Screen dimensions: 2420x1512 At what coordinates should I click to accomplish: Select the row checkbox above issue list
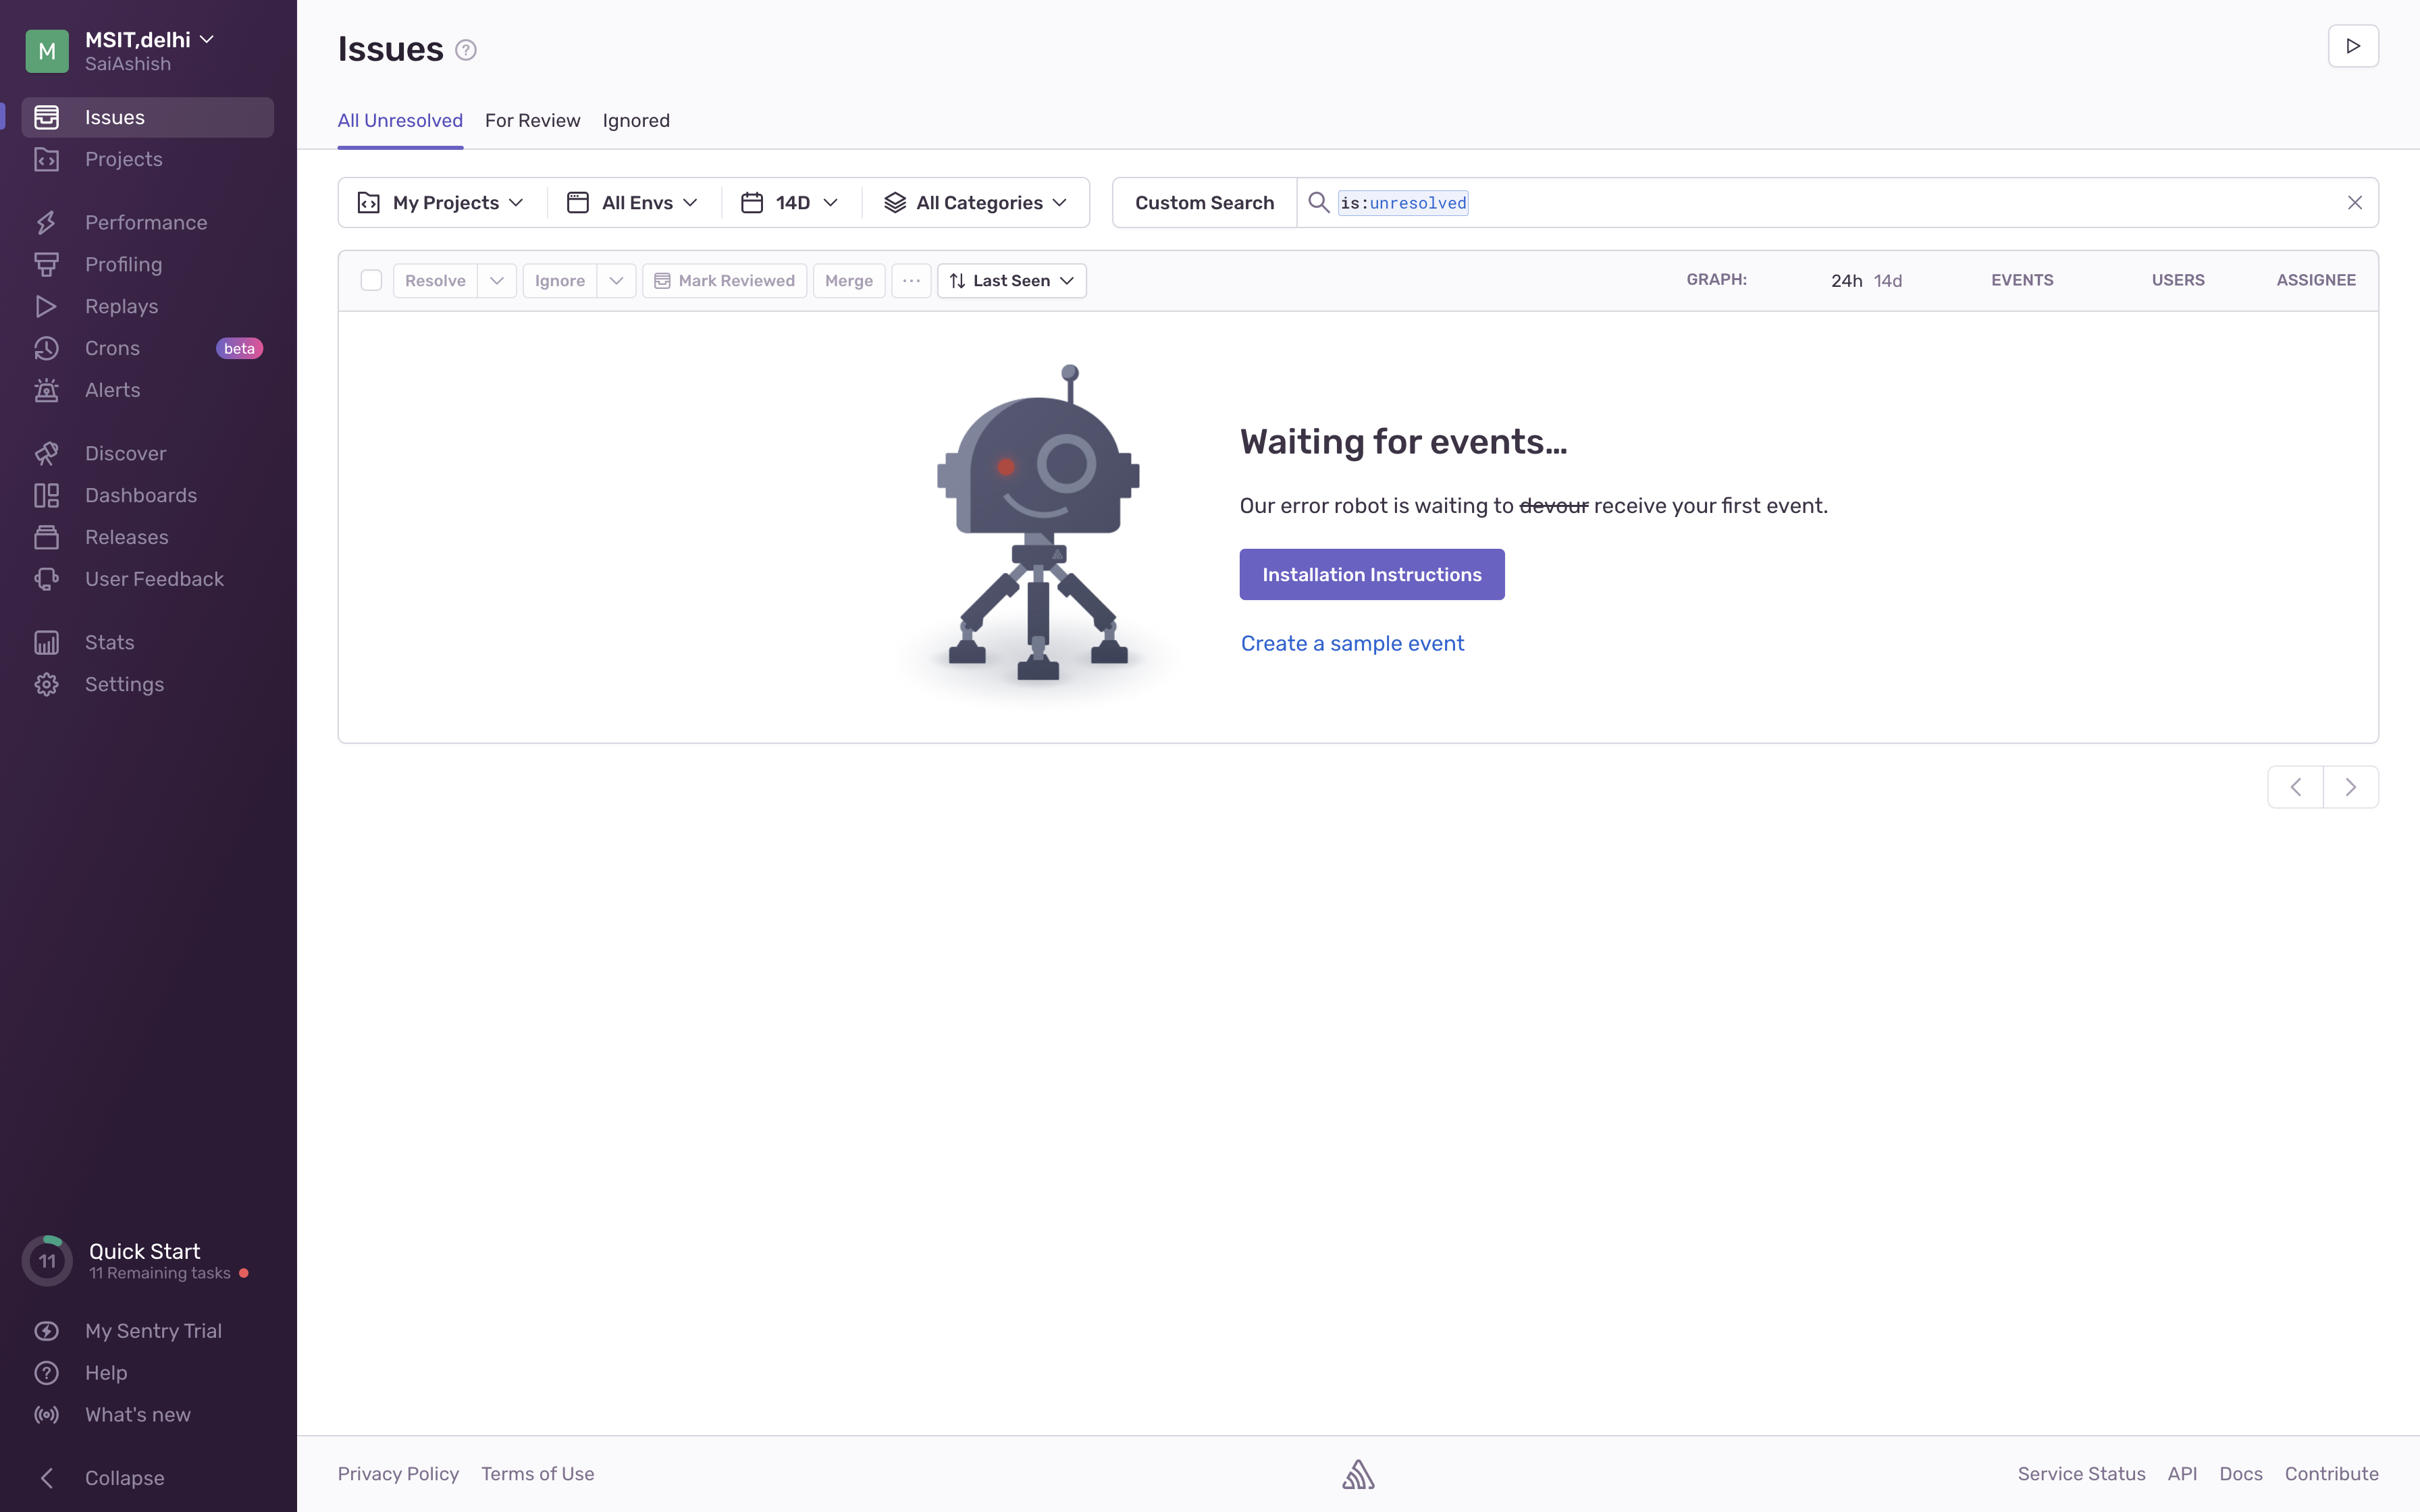[x=371, y=280]
